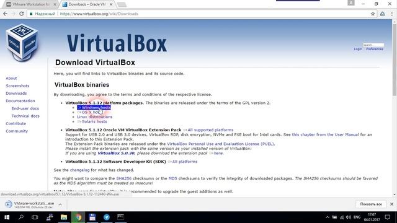Click the browser back arrow
Image resolution: width=397 pixels, height=223 pixels.
click(x=6, y=14)
